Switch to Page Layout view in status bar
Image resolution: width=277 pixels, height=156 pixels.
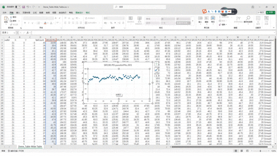[x=242, y=151]
